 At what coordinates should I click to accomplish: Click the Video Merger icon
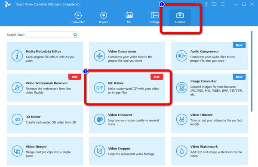tap(17, 151)
